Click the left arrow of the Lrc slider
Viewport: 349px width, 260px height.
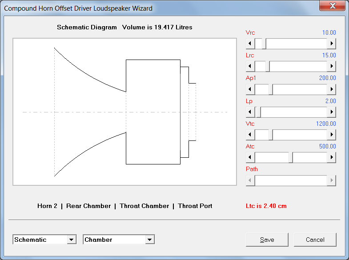250,66
